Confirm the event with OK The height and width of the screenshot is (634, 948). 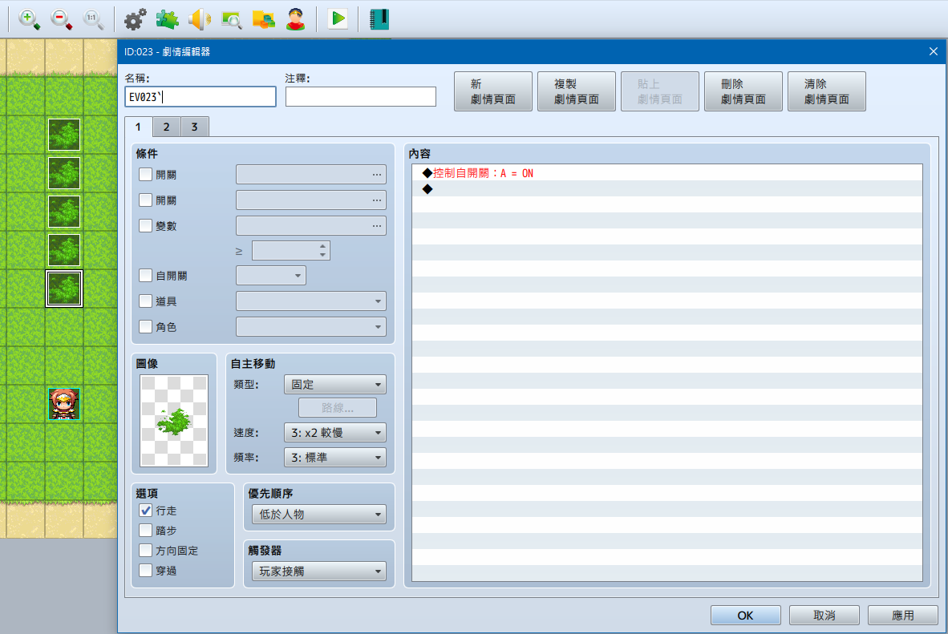coord(745,616)
